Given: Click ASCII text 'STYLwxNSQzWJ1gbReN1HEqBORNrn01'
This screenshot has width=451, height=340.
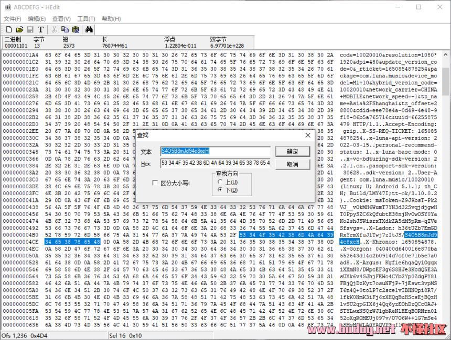Looking at the screenshot, I should 389,311.
